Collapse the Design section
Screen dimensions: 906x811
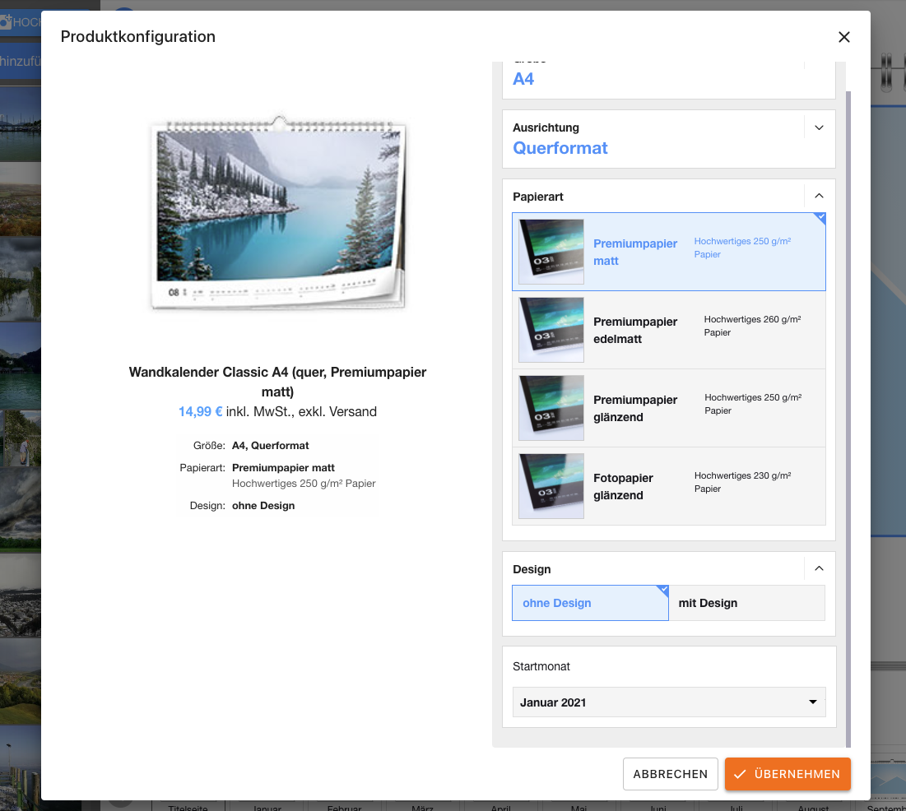pos(819,569)
